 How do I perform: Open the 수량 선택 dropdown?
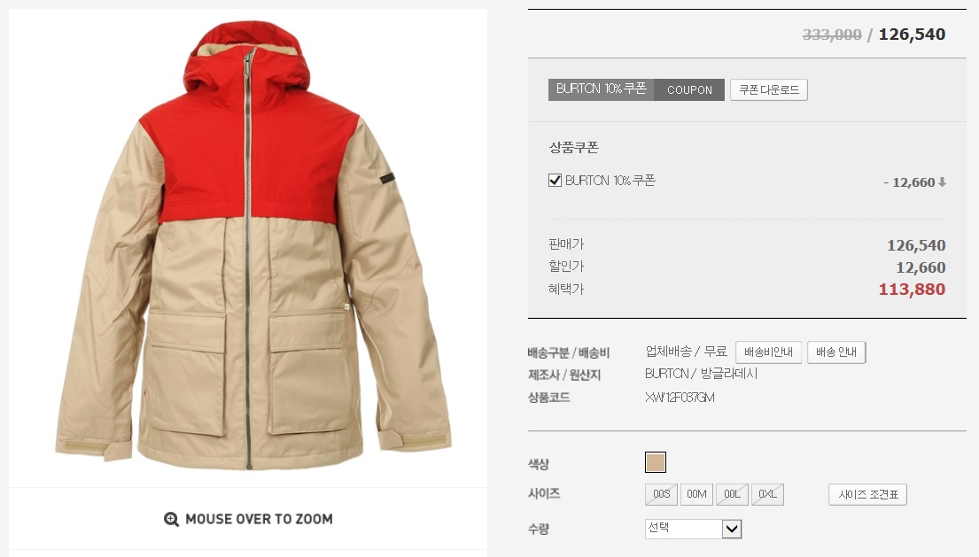click(693, 529)
